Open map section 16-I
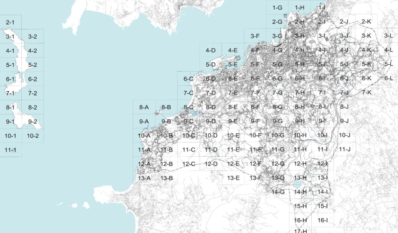The width and height of the screenshot is (398, 233). (x=322, y=220)
